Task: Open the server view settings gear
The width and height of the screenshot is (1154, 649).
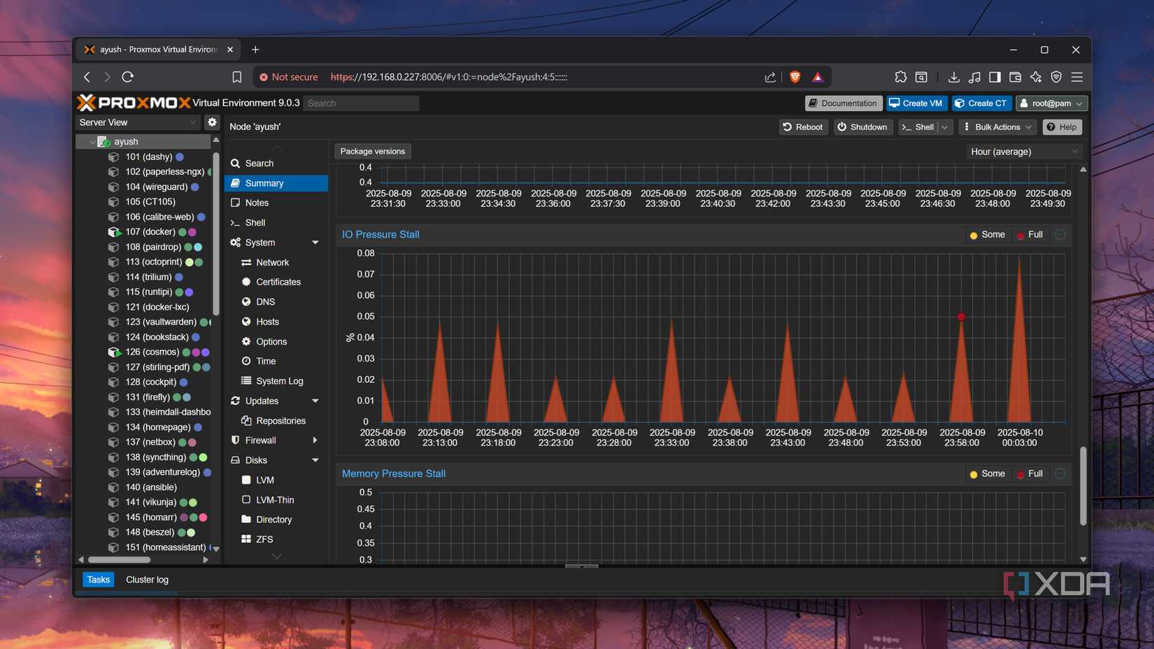Action: pyautogui.click(x=212, y=122)
